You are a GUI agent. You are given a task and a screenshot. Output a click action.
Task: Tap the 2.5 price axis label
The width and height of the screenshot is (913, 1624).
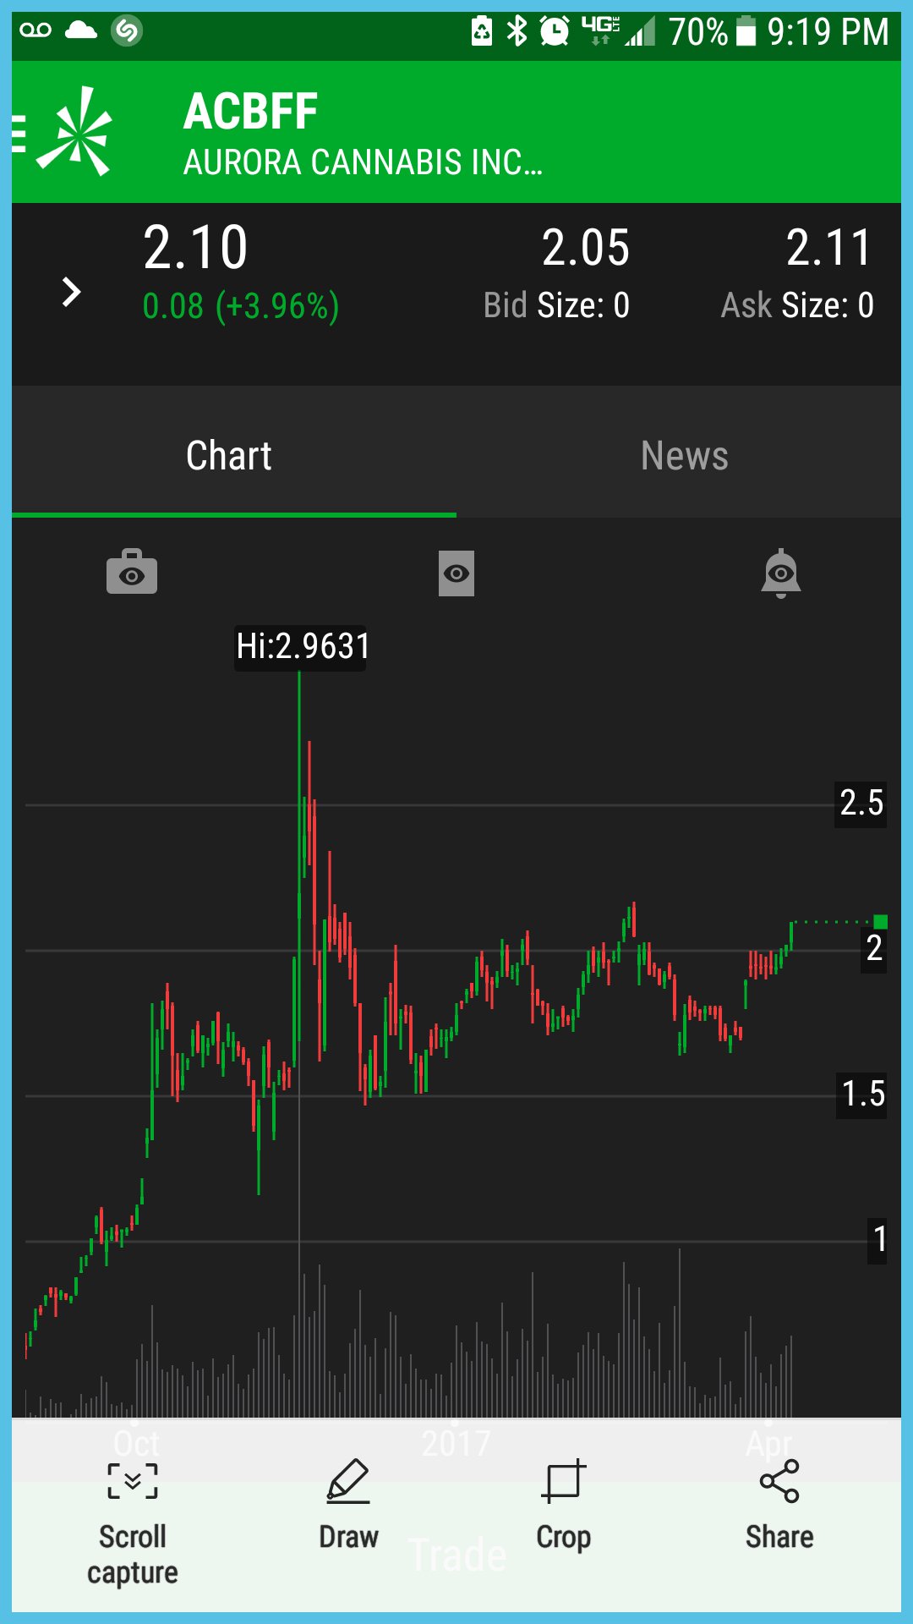coord(861,803)
